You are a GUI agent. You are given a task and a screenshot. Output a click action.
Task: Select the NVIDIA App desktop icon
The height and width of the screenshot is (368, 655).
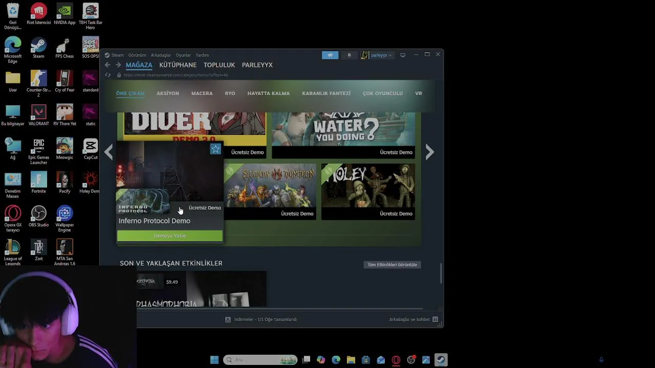pos(64,14)
